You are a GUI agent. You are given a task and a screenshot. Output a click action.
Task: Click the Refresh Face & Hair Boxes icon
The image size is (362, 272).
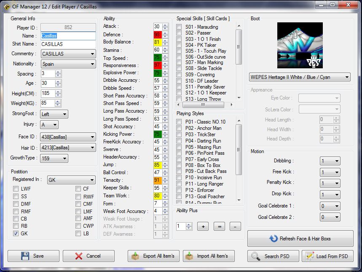pyautogui.click(x=274, y=239)
